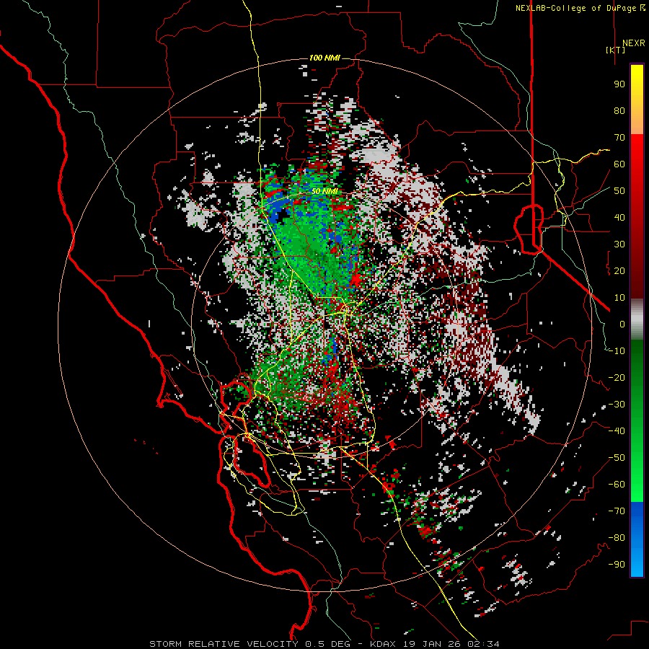Select the -70 value on velocity scale
The width and height of the screenshot is (649, 649).
tap(617, 511)
